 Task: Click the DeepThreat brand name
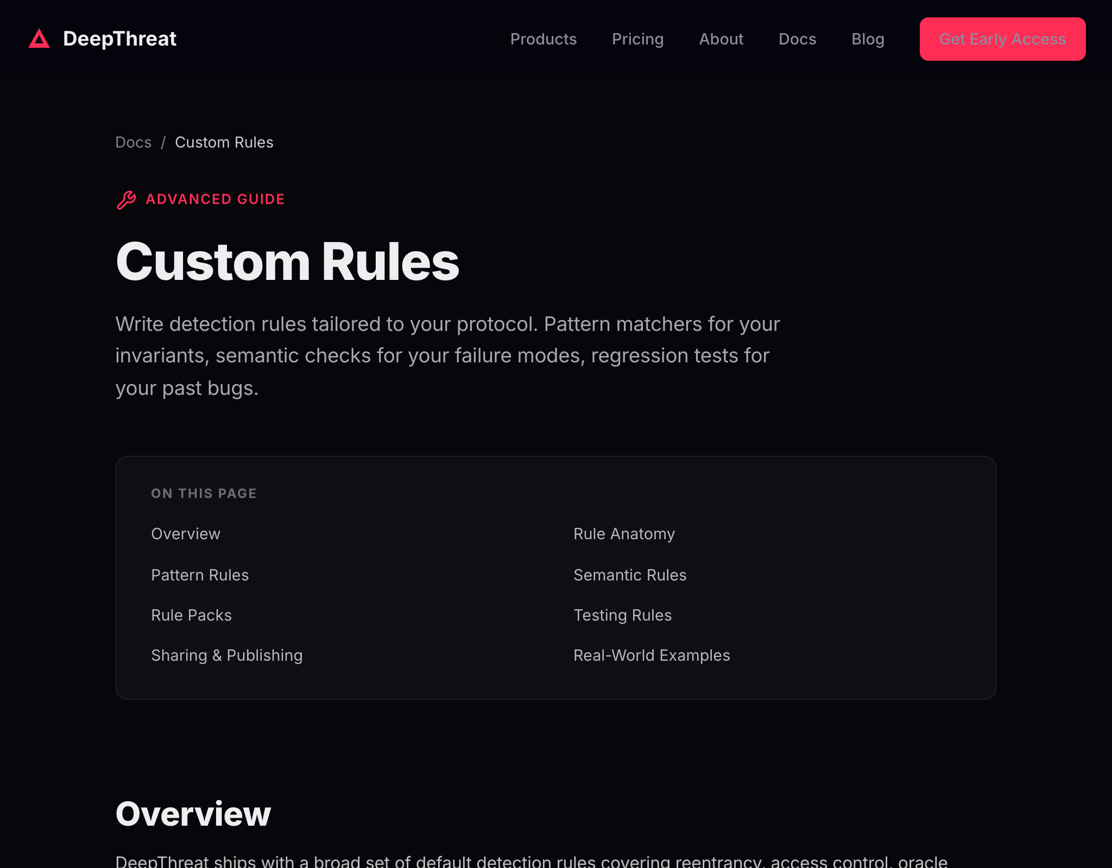[119, 39]
